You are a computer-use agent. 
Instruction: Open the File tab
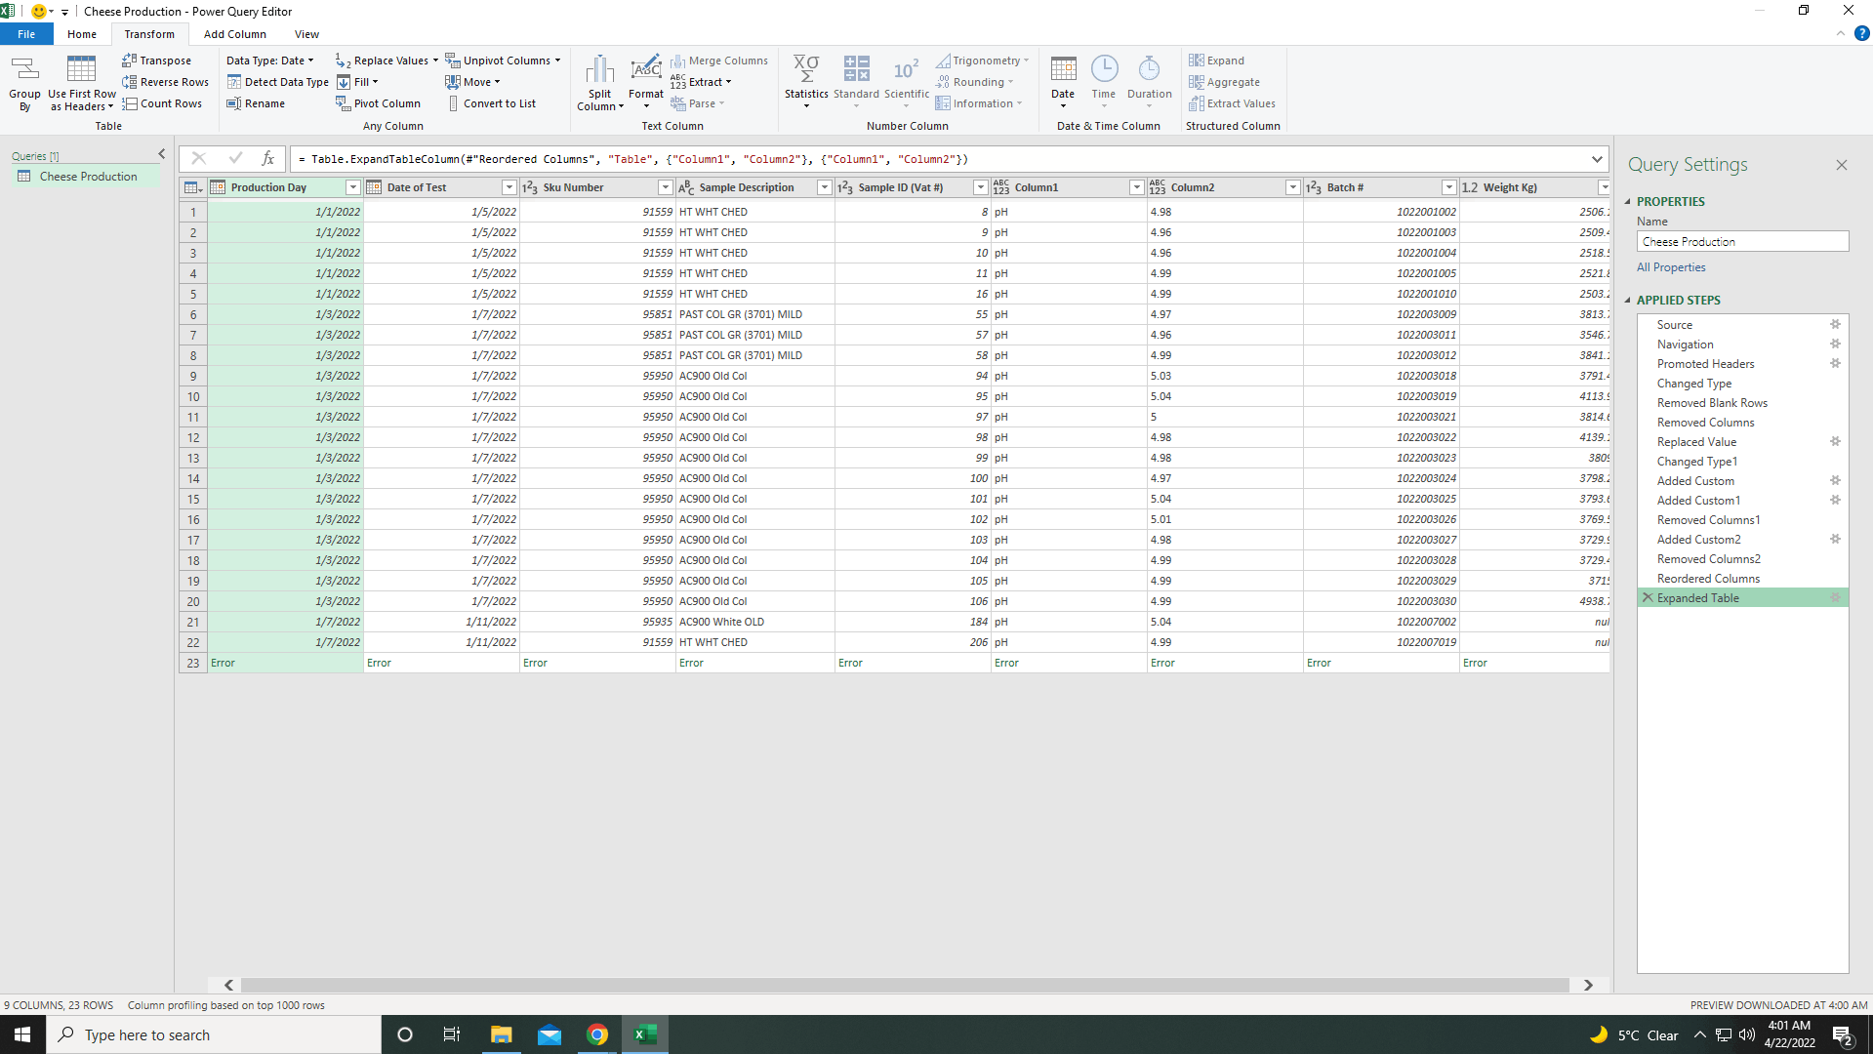26,34
